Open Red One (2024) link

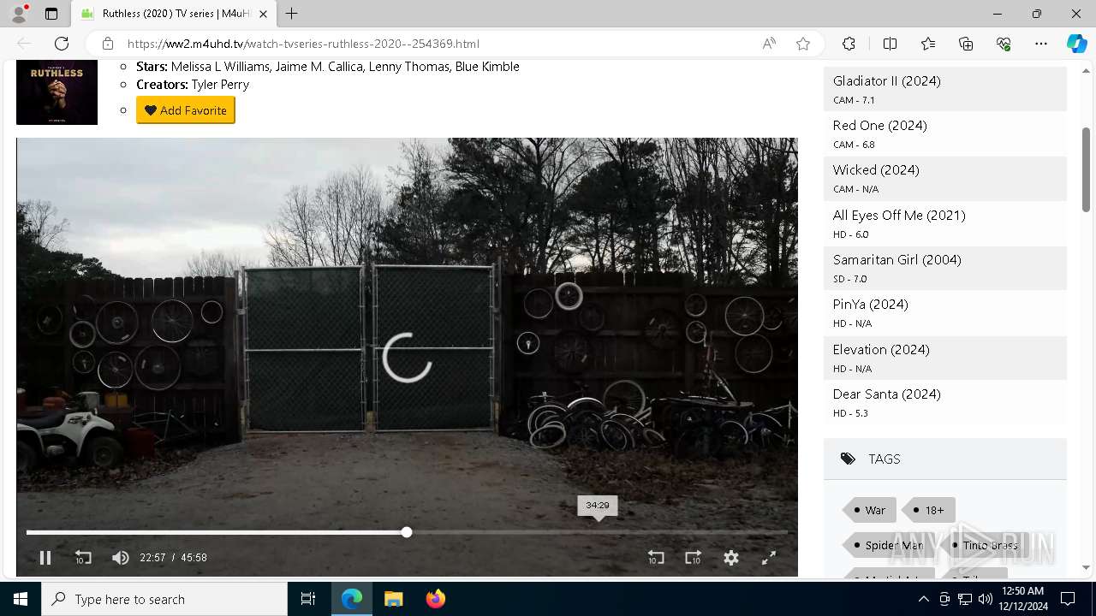pos(879,126)
